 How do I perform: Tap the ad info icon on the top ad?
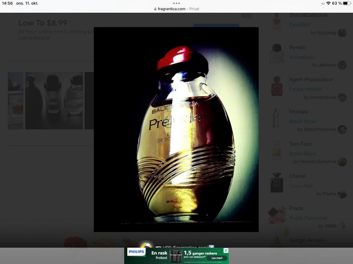(x=244, y=16)
